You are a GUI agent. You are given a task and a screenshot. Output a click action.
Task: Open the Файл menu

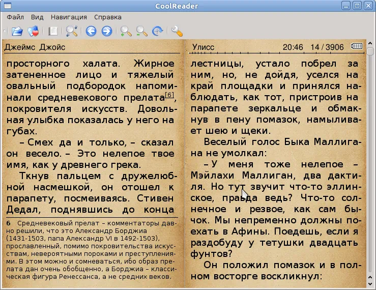pos(16,17)
